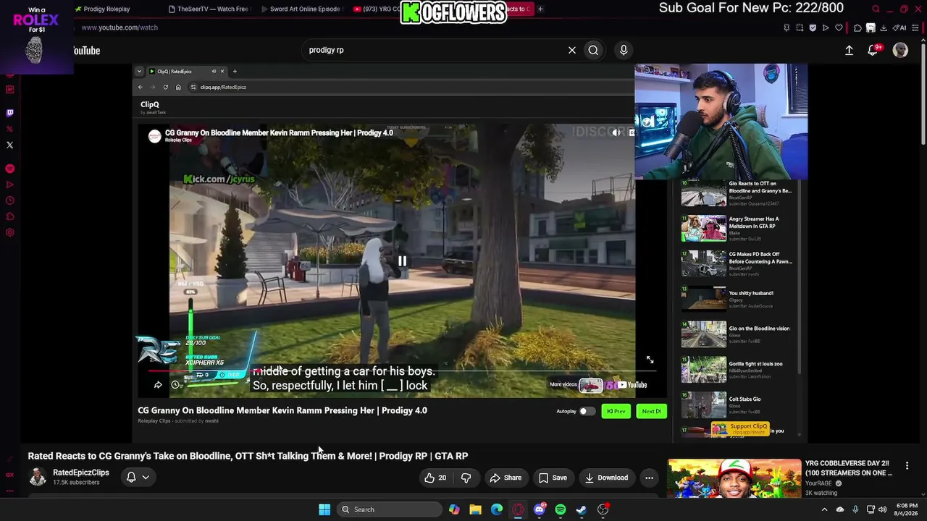The height and width of the screenshot is (521, 927).
Task: Open the sidebar settings gear icon
Action: point(9,233)
